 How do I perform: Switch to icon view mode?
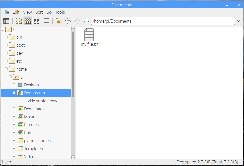click(18, 21)
